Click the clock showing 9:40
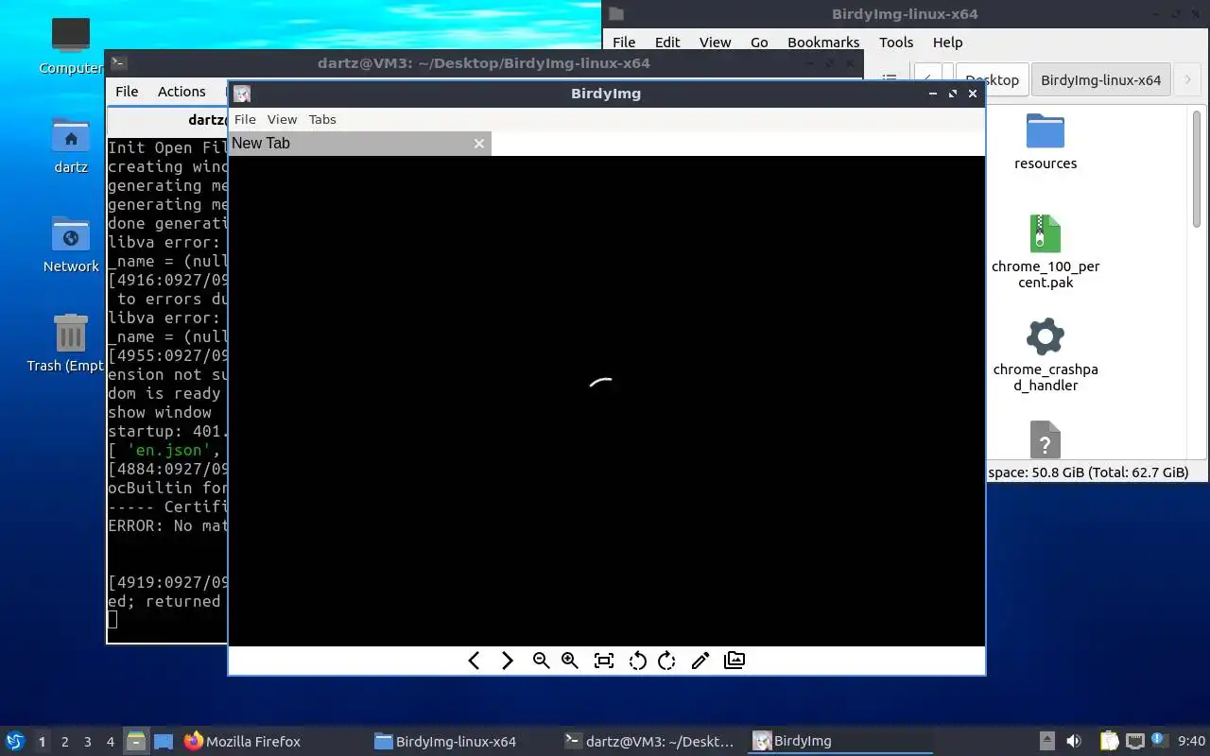1210x756 pixels. [1191, 741]
